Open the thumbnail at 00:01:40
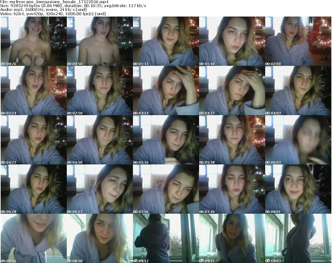The image size is (332, 263). point(232,41)
